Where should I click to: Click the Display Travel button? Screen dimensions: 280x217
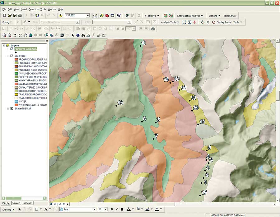(x=224, y=22)
